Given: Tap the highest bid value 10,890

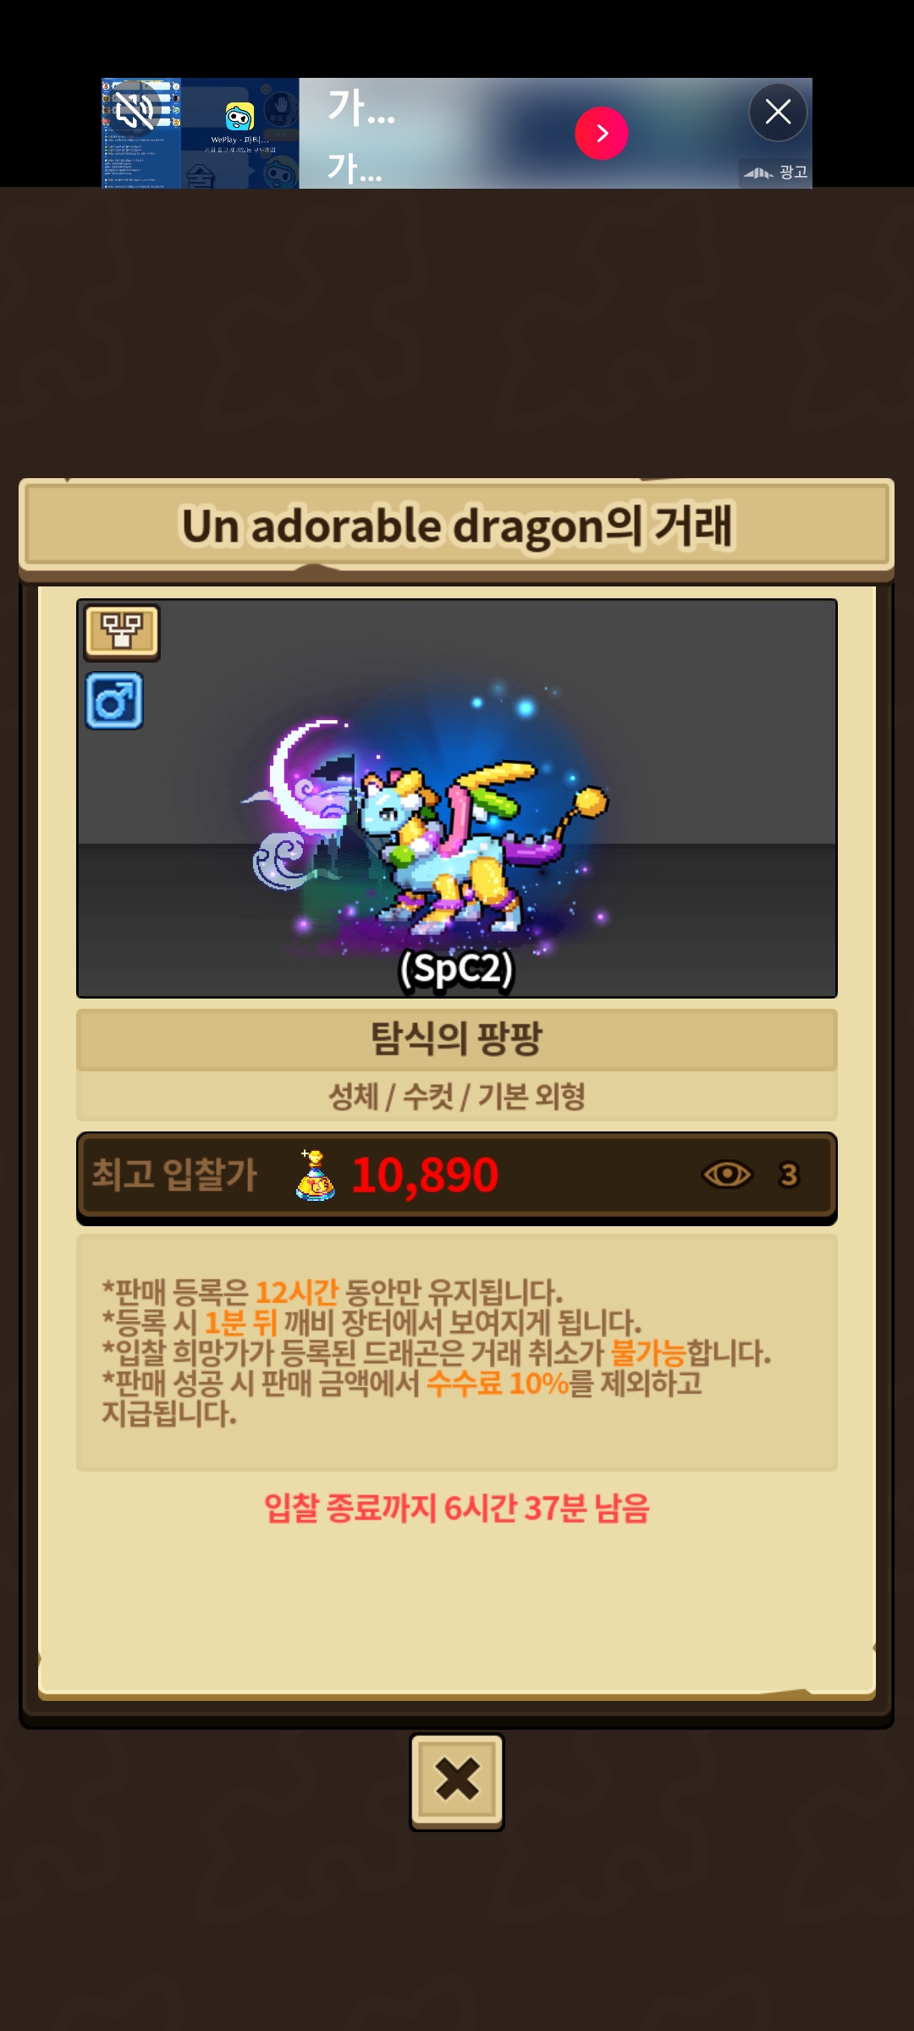Looking at the screenshot, I should click(425, 1175).
